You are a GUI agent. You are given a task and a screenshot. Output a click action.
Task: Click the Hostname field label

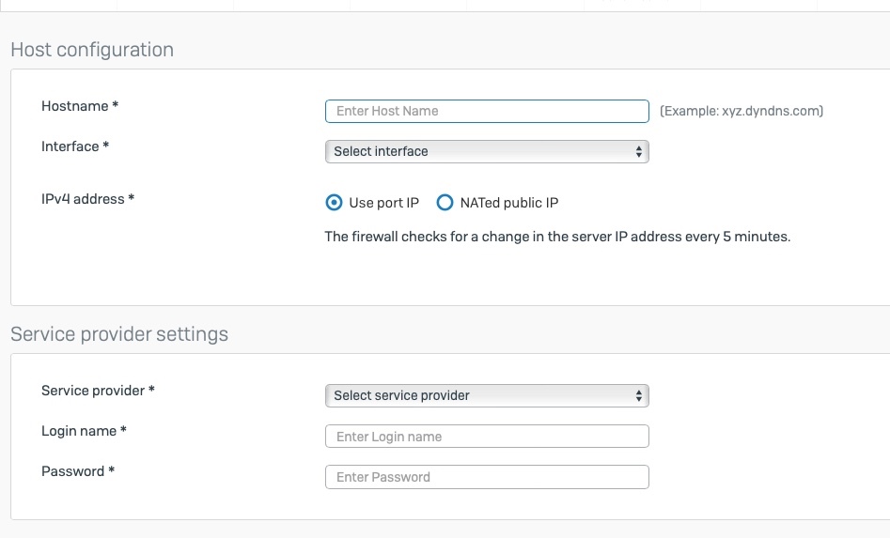coord(80,106)
